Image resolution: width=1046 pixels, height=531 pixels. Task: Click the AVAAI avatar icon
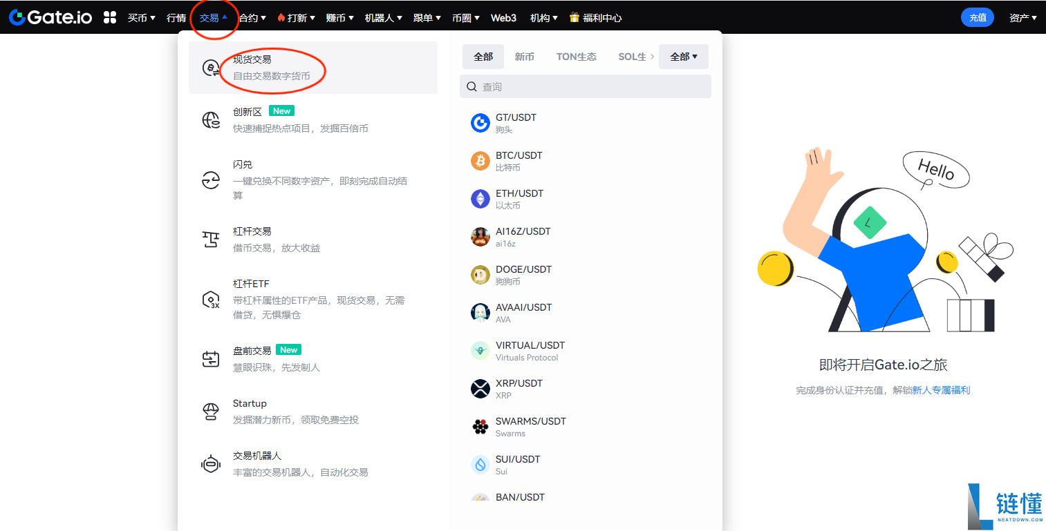(480, 313)
